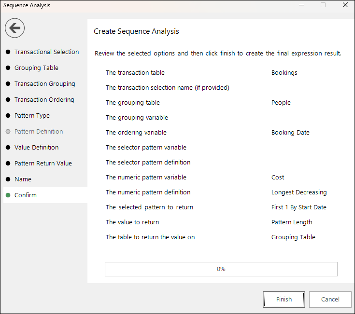355x314 pixels.
Task: Open the Grouping Table step
Action: pos(36,68)
